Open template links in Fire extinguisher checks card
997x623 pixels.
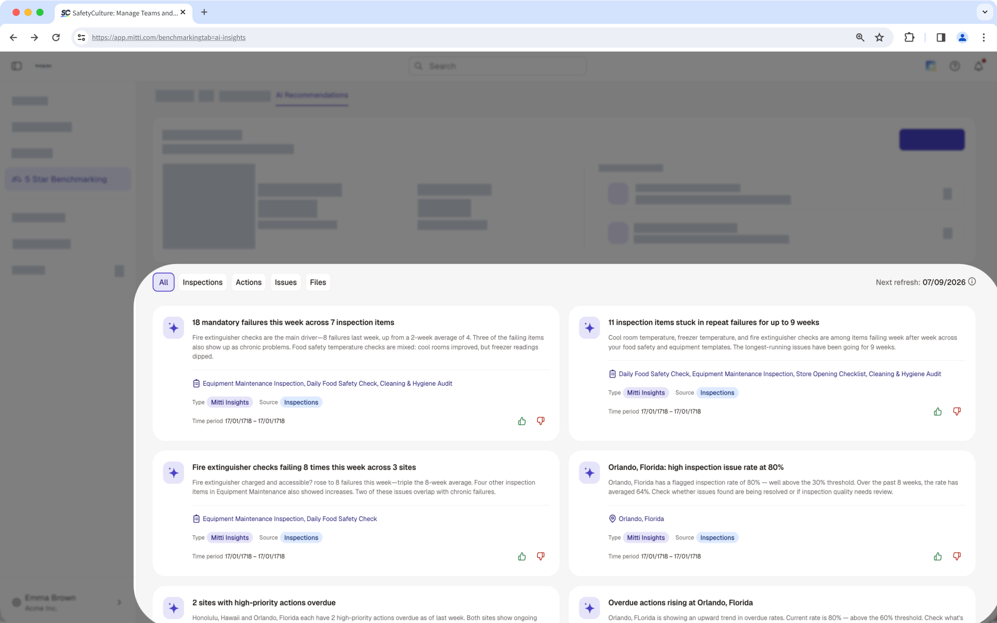290,519
